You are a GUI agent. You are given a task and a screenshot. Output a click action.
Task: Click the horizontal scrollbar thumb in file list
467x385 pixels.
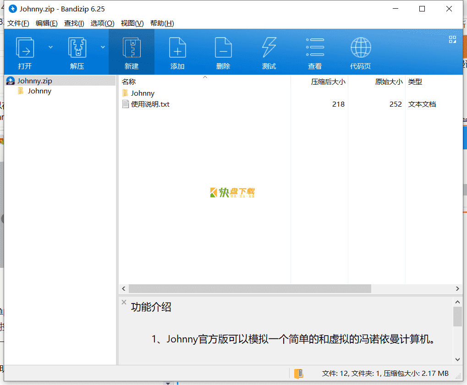tap(250, 288)
